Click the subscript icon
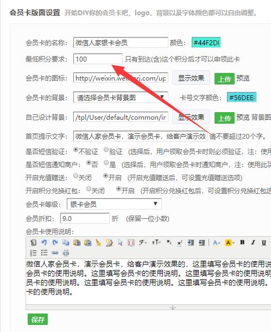271x332 pixels. click(169, 242)
